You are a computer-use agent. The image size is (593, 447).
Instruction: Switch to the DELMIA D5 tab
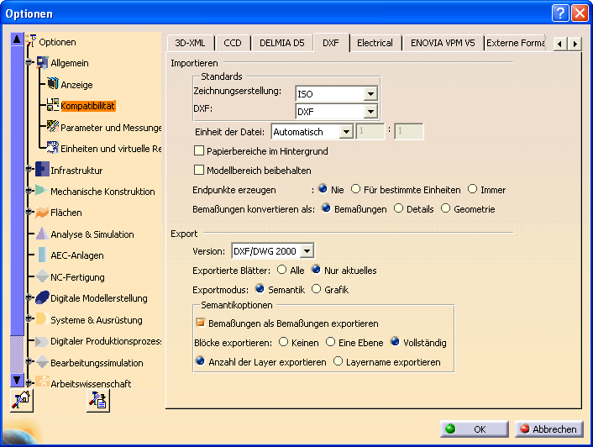281,43
